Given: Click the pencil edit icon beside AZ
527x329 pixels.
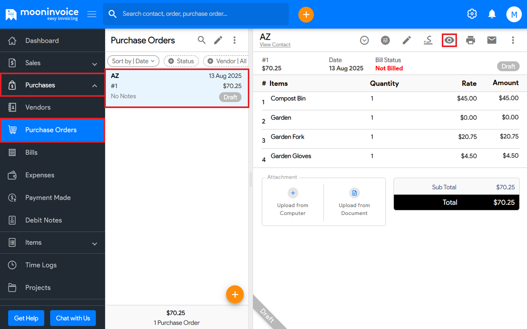Looking at the screenshot, I should tap(407, 40).
